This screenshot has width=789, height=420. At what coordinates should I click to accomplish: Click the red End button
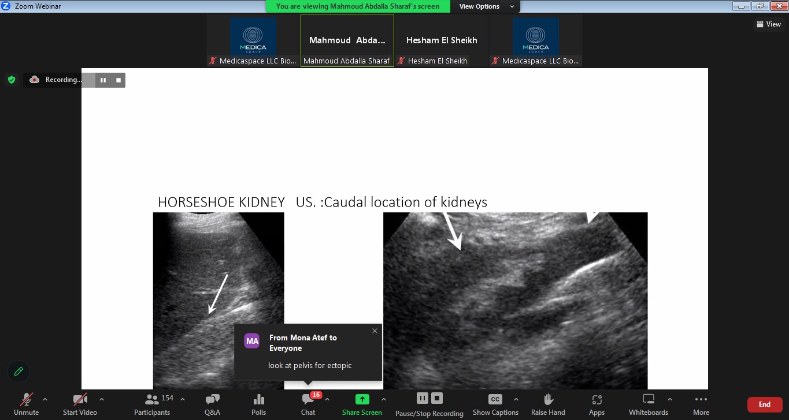tap(764, 404)
